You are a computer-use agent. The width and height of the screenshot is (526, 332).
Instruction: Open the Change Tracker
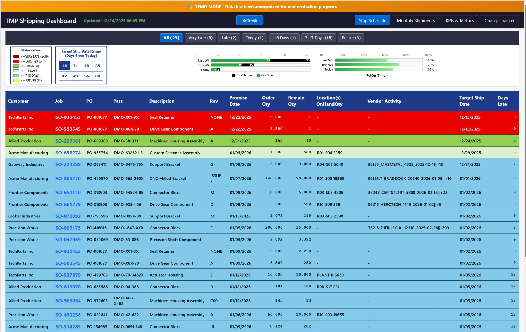499,20
